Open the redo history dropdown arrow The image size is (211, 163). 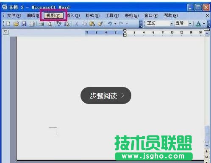pos(127,24)
